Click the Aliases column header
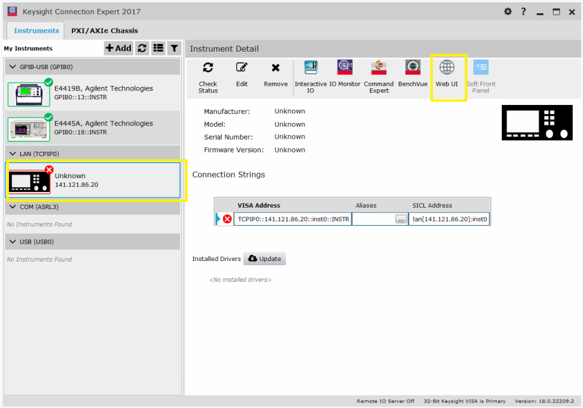The image size is (584, 408). (x=366, y=205)
